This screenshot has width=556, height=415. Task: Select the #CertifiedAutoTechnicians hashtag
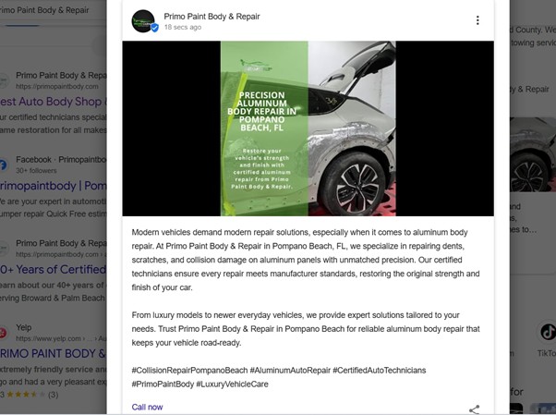point(379,371)
